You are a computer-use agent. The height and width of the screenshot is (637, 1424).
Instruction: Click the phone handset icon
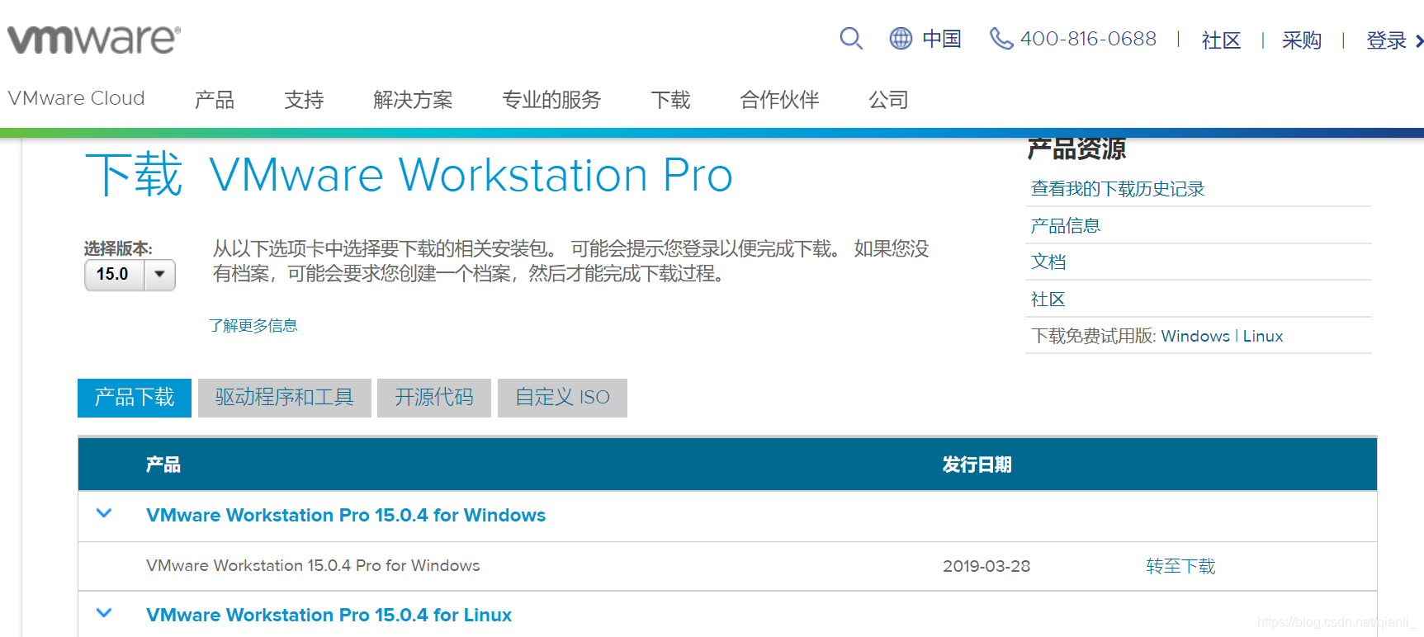point(1001,38)
